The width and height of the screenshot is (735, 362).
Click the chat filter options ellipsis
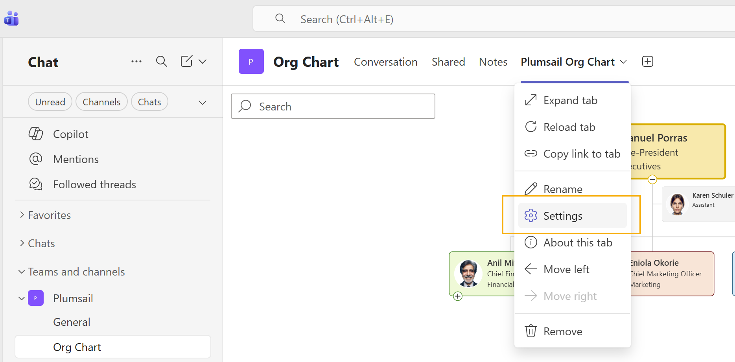pyautogui.click(x=136, y=61)
